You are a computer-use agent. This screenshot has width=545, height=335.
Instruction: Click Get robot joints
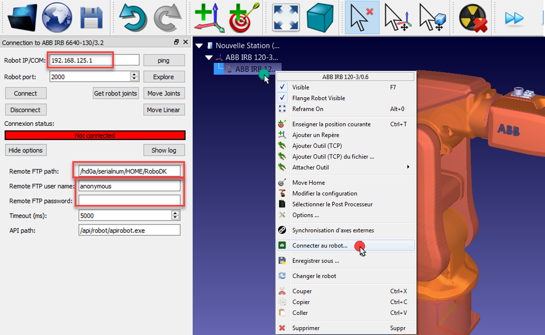115,93
